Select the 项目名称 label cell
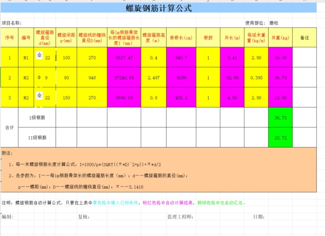 (12, 23)
